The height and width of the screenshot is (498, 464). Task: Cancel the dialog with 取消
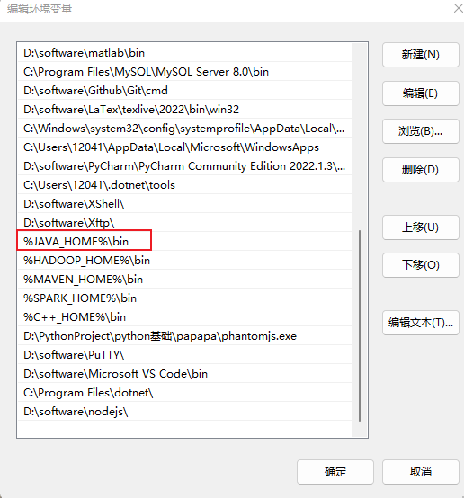pyautogui.click(x=421, y=472)
